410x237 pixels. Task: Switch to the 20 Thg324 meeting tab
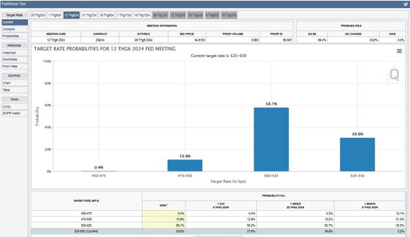(x=38, y=15)
